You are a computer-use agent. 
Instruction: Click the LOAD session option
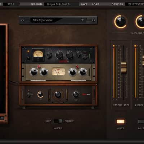coord(95,4)
